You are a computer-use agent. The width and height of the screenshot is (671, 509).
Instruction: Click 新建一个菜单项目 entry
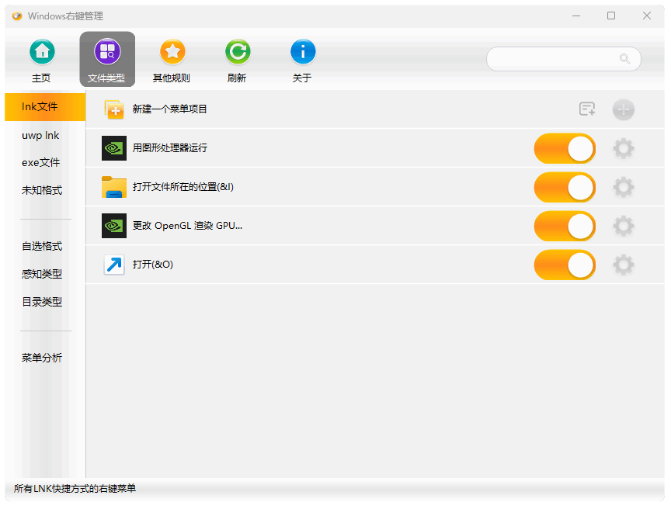[169, 109]
